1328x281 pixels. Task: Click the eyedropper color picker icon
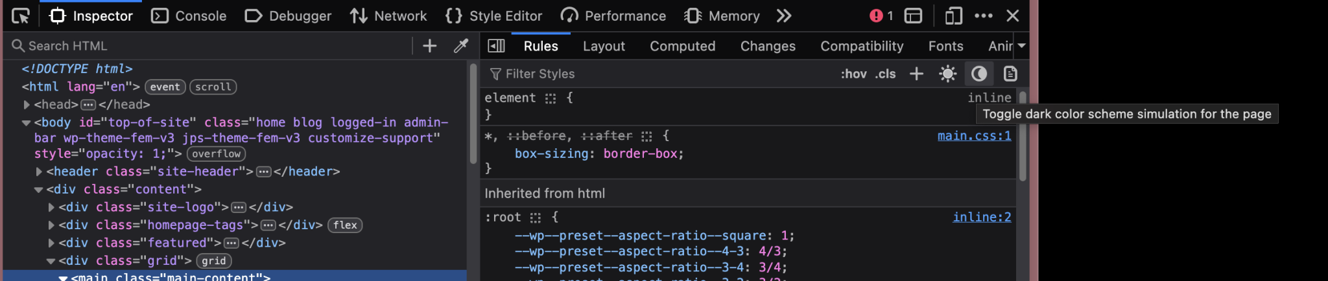(461, 46)
